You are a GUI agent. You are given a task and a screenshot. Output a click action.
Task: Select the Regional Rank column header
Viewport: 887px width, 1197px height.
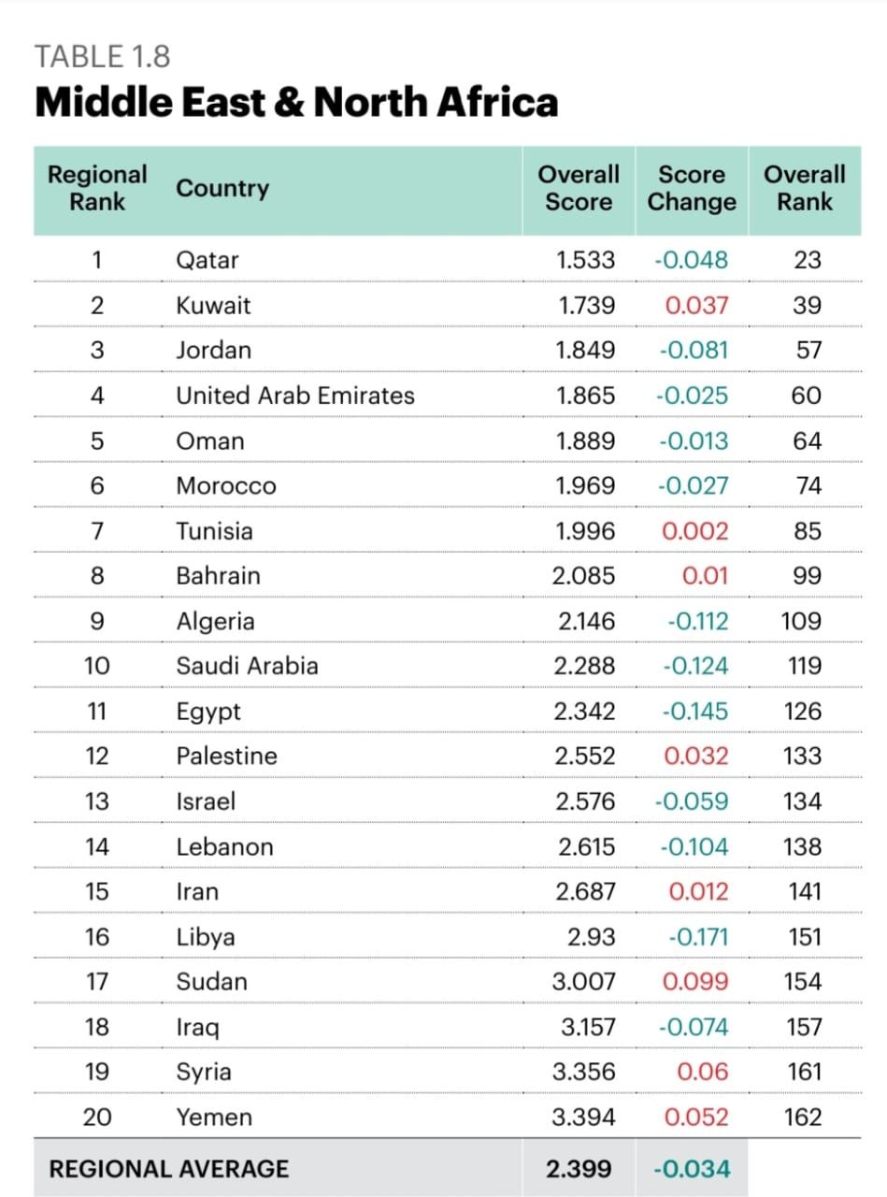point(97,188)
